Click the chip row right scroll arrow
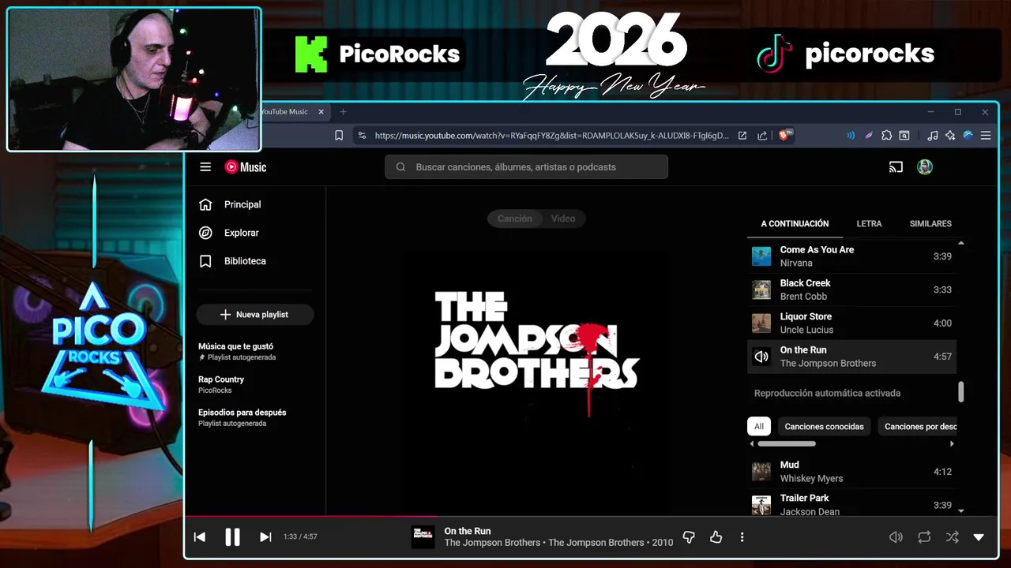This screenshot has width=1011, height=568. pyautogui.click(x=952, y=444)
